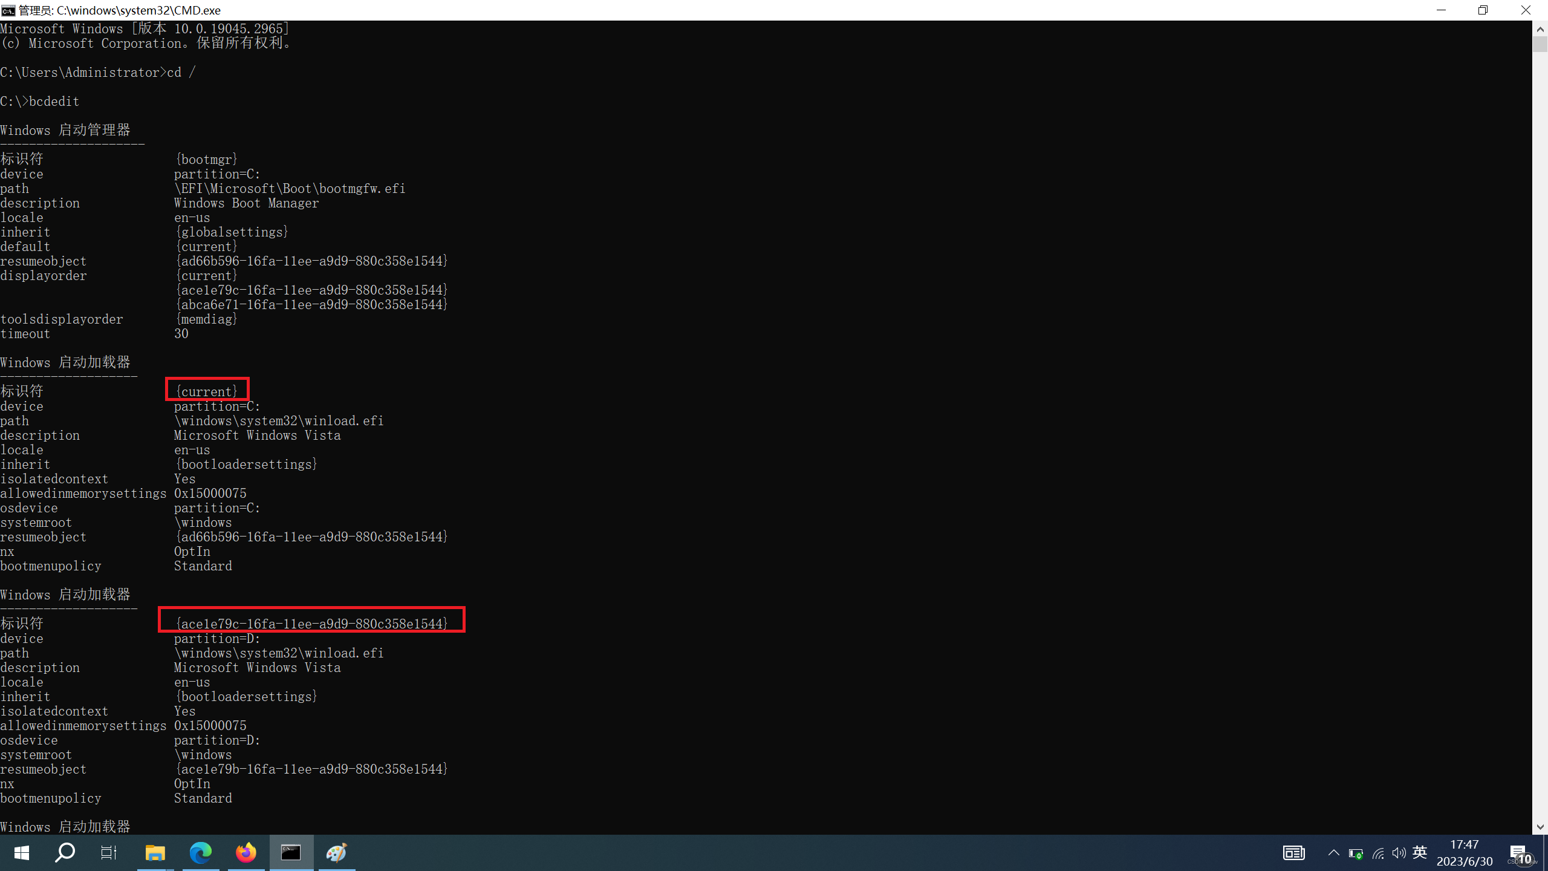Screen dimensions: 1548x871
Task: Open the Paint app taskbar icon
Action: tap(337, 853)
